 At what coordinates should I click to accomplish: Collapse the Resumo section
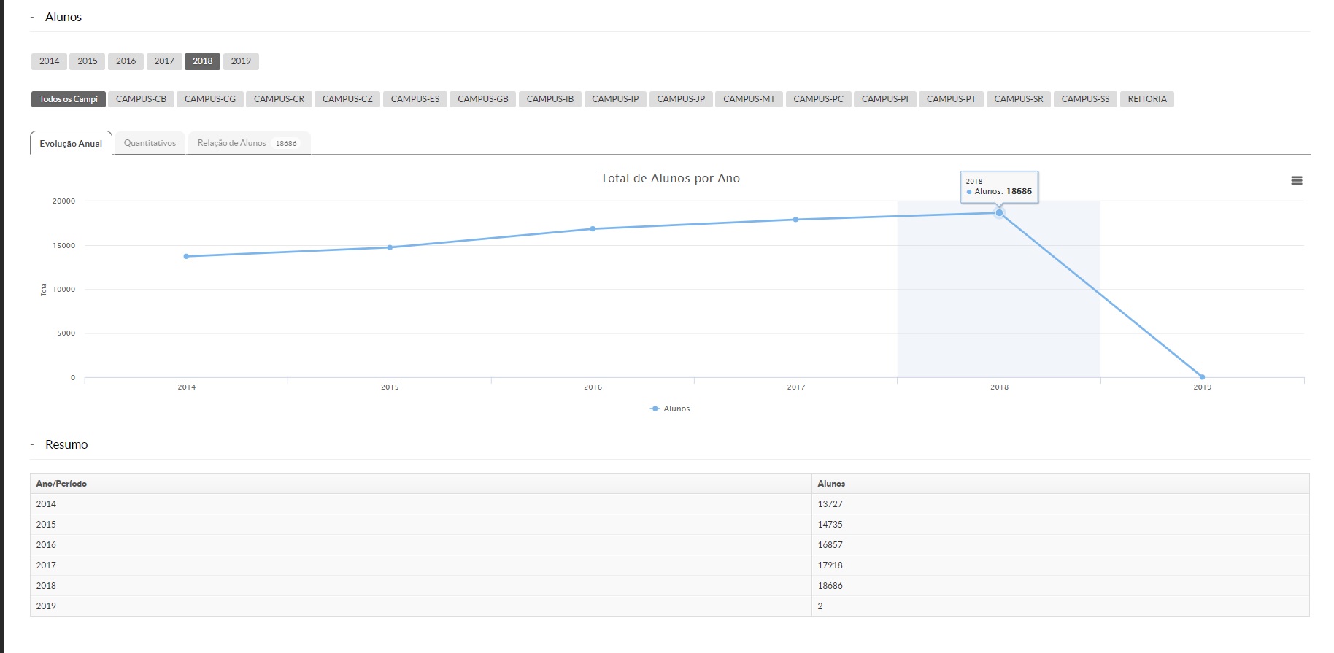pyautogui.click(x=32, y=444)
